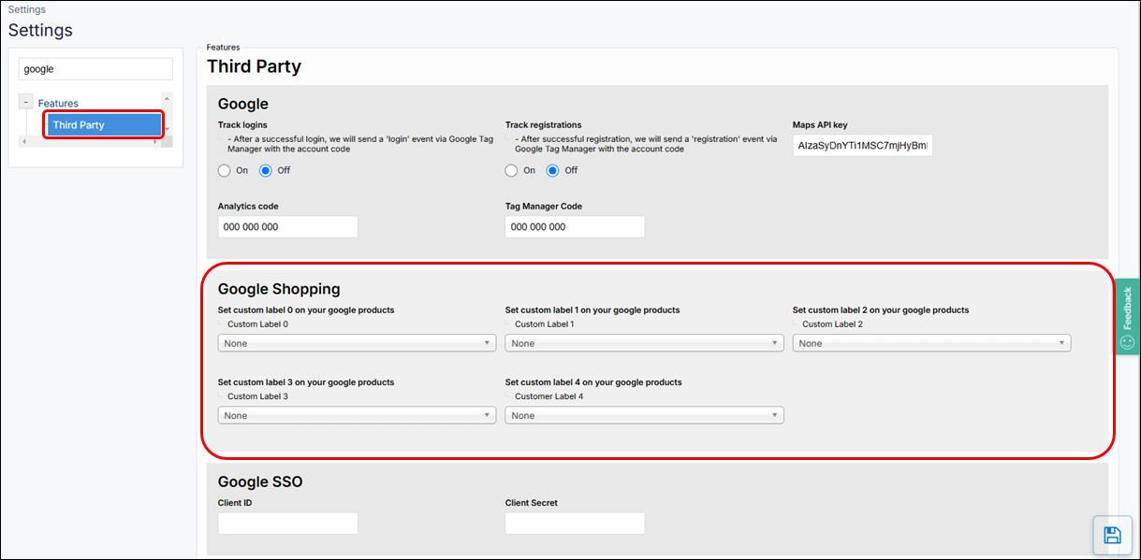The width and height of the screenshot is (1141, 560).
Task: Click the Client ID field under Google SSO
Action: [x=287, y=523]
